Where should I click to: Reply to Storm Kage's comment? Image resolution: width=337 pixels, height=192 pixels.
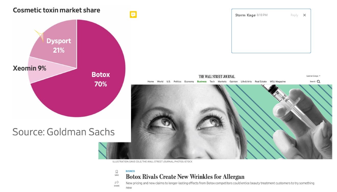tap(294, 15)
